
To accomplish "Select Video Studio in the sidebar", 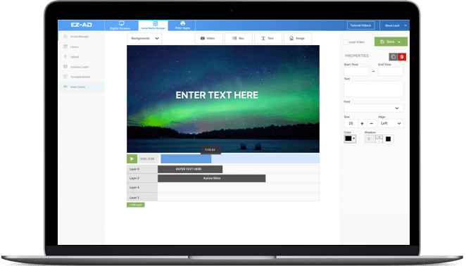I will [81, 87].
